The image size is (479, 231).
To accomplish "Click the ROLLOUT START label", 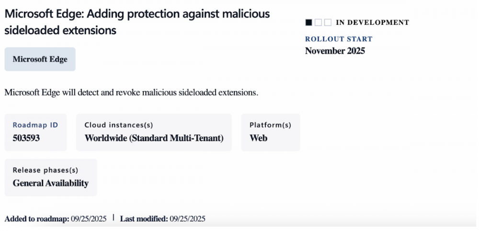I will tap(339, 39).
